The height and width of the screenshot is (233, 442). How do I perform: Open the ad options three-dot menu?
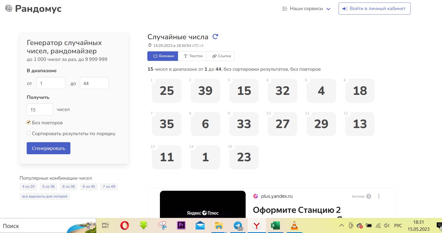point(379,196)
